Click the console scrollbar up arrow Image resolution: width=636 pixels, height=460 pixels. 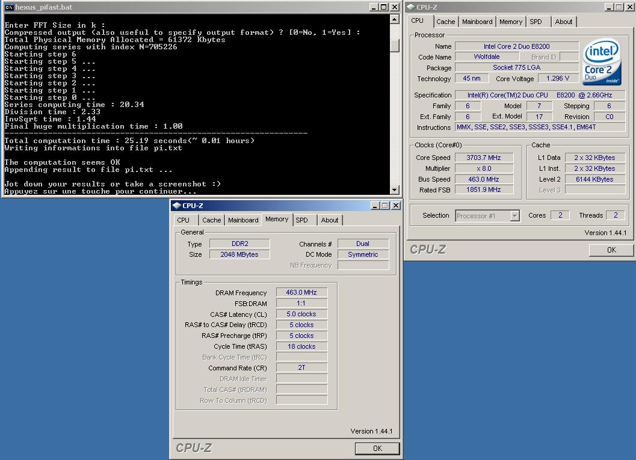coord(394,19)
